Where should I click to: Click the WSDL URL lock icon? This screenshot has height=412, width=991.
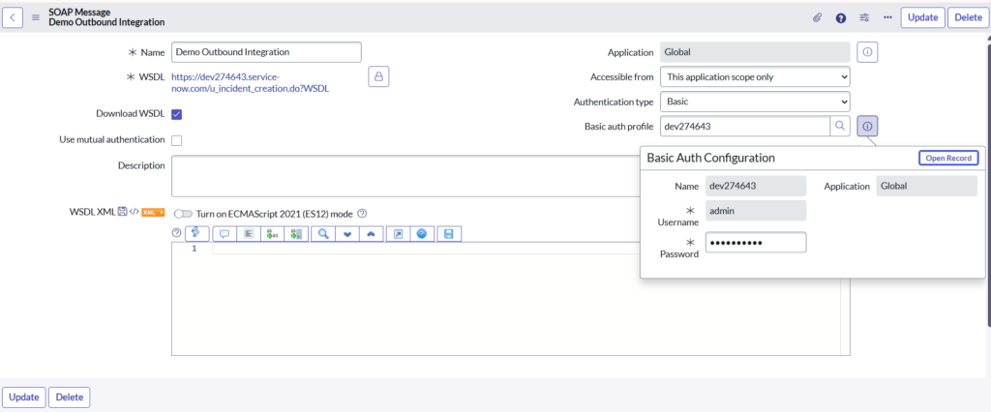378,76
